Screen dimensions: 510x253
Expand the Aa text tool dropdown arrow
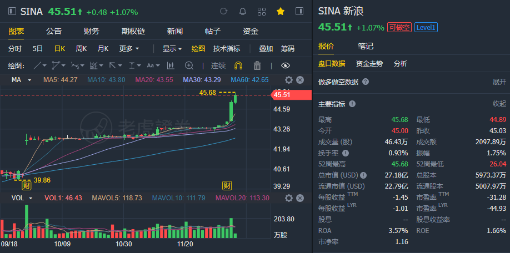[x=158, y=65]
